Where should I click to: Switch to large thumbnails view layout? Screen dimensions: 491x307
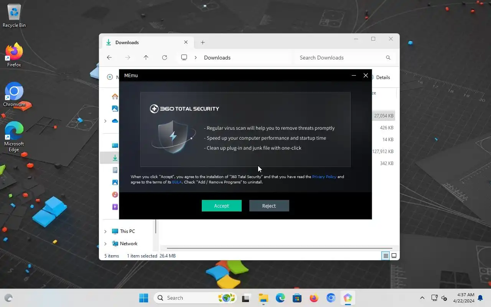394,256
